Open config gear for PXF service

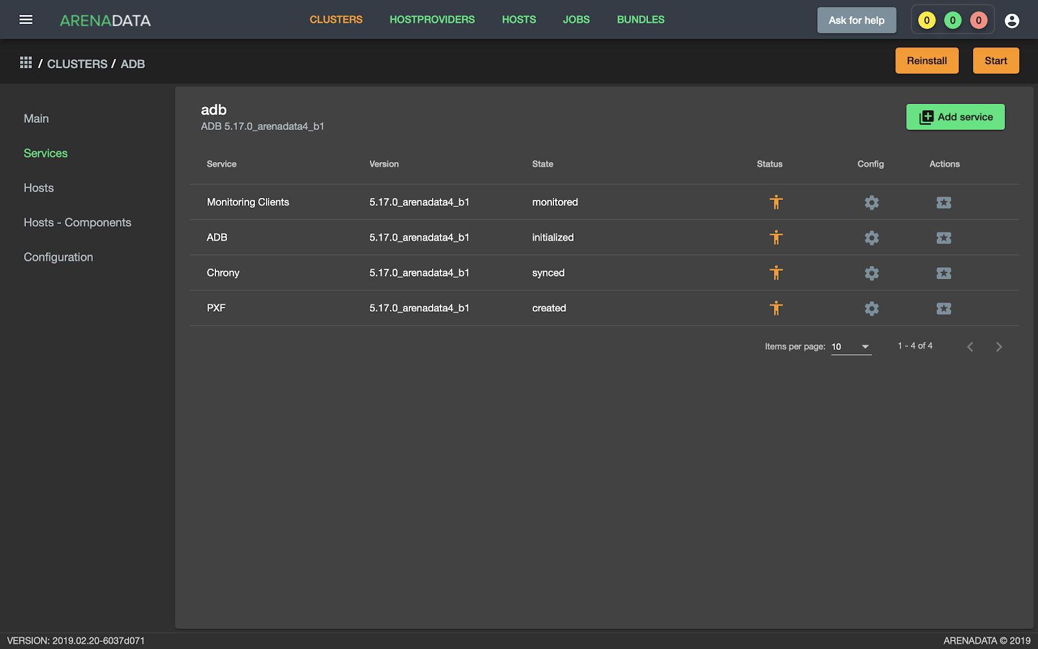coord(871,308)
